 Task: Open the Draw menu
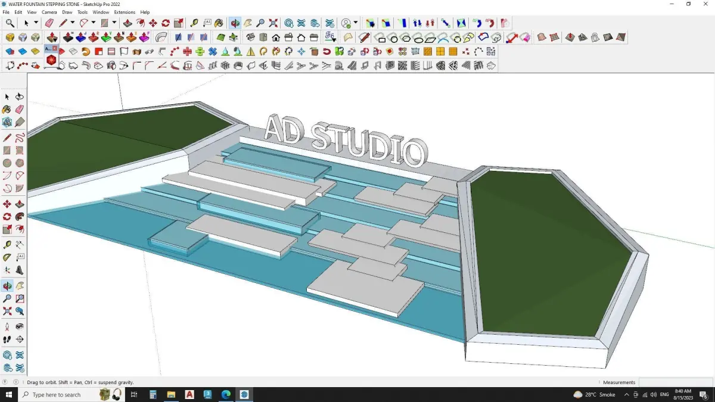[x=67, y=12]
